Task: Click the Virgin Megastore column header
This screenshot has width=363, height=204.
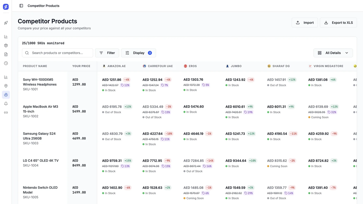Action: (326, 66)
